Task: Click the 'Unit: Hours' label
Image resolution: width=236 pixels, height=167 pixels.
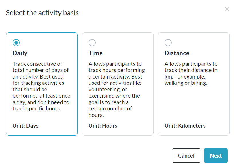Action: (103, 126)
